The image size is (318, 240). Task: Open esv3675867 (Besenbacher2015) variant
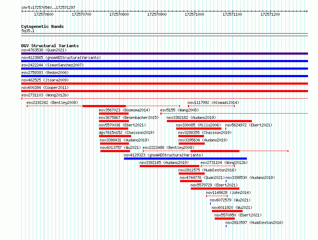129,117
